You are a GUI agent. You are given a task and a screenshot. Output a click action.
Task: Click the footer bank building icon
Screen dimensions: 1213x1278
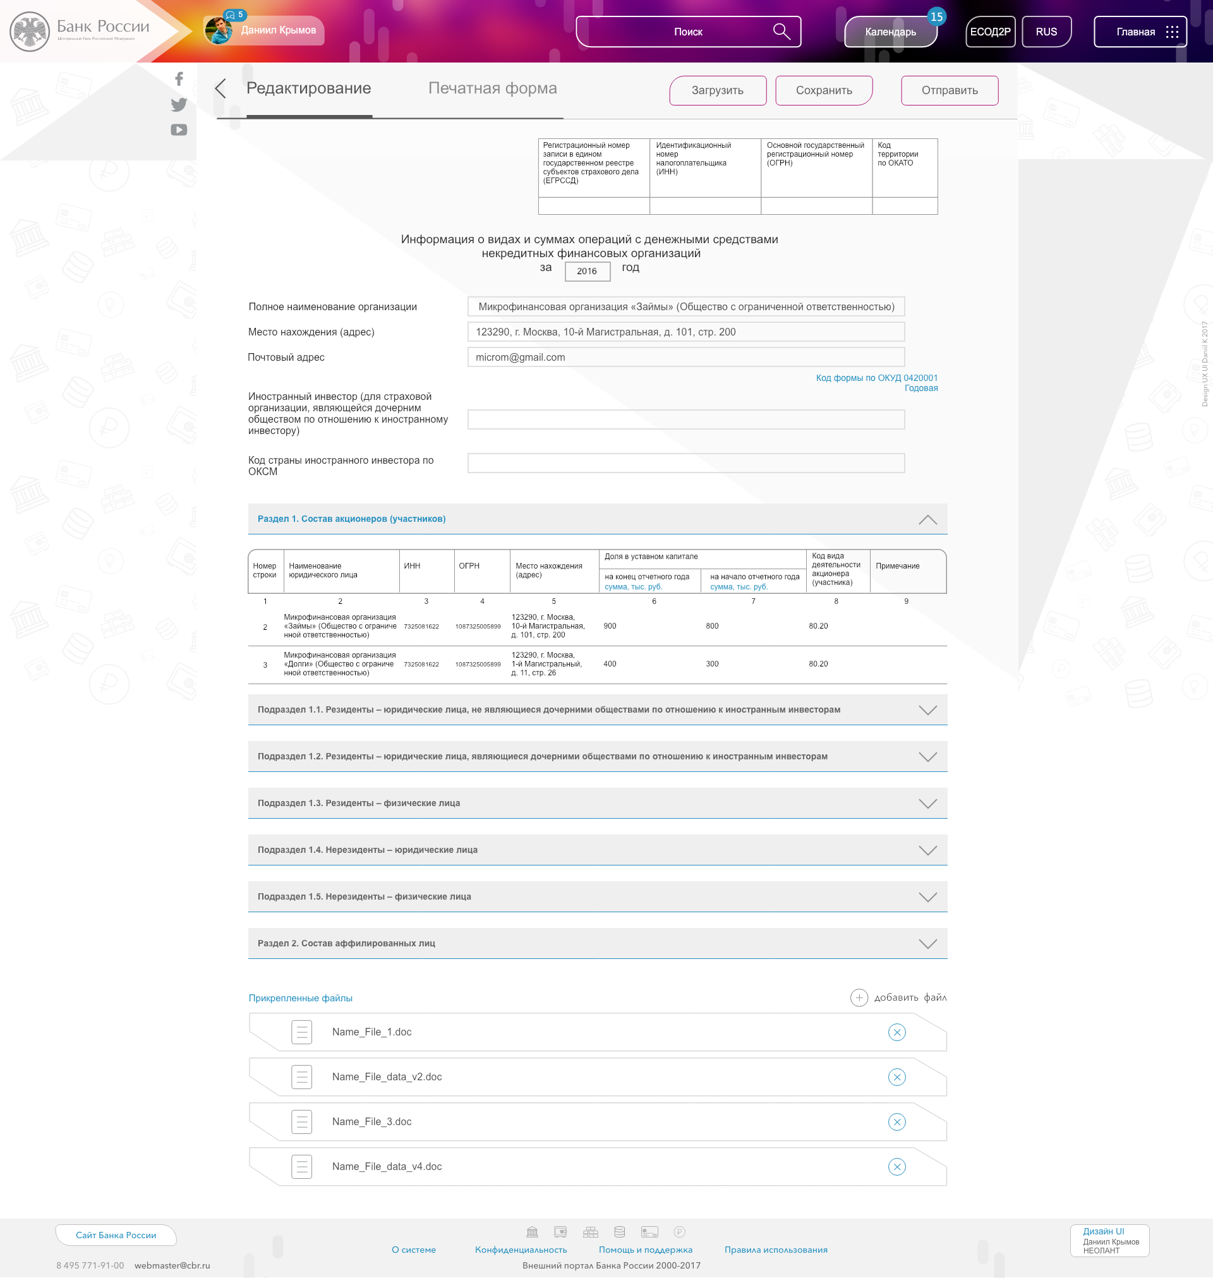[x=532, y=1232]
